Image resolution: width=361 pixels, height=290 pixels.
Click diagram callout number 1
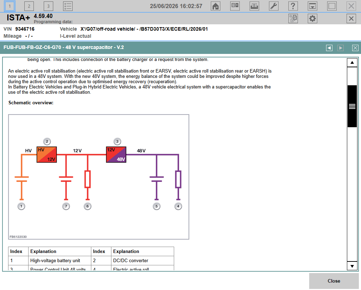[x=22, y=206]
